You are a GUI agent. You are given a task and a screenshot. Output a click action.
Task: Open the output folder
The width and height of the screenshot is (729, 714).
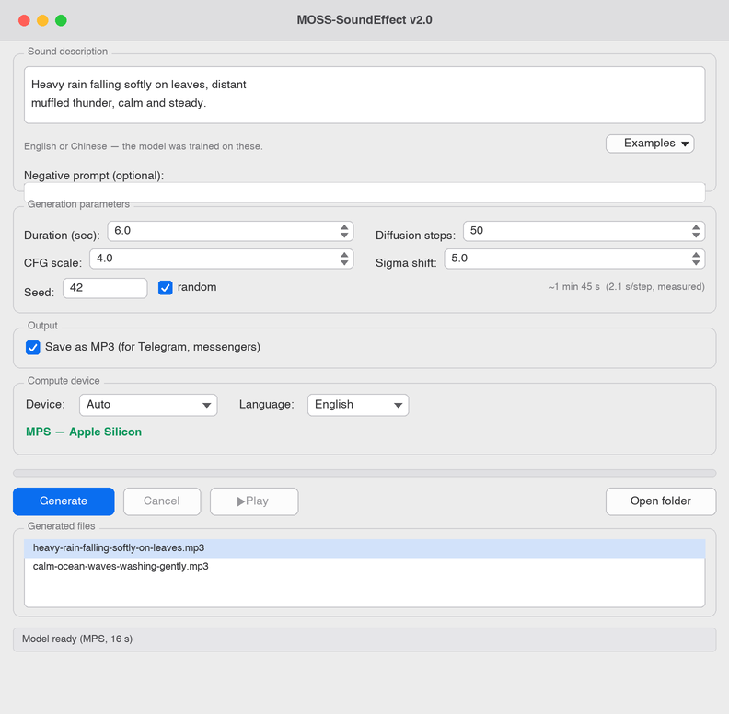click(x=660, y=501)
